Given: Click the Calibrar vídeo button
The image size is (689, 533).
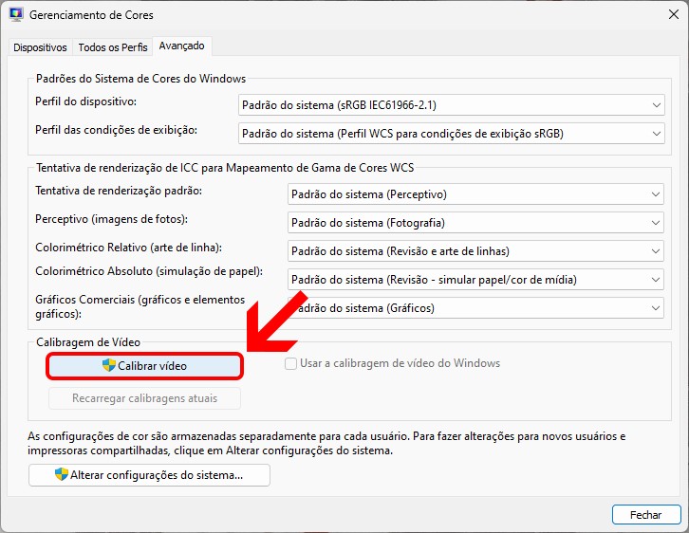Looking at the screenshot, I should tap(144, 366).
